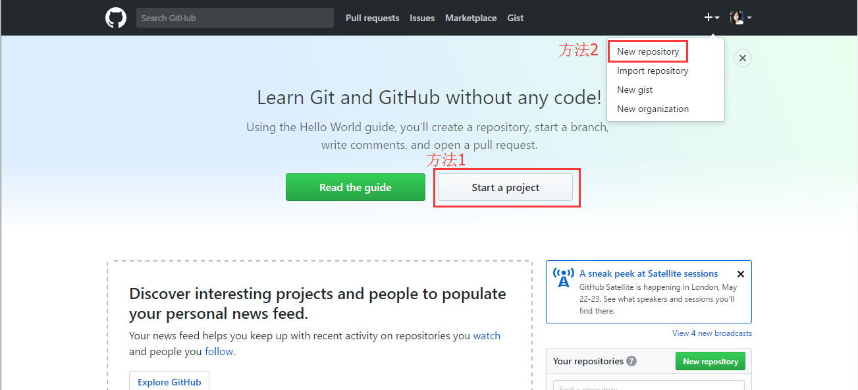858x390 pixels.
Task: Select New gist menu entry
Action: click(635, 90)
